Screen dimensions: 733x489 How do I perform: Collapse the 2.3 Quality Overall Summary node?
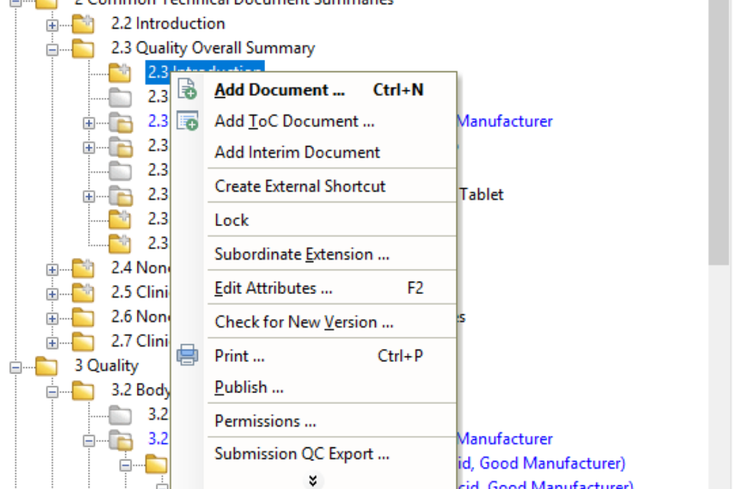(51, 48)
